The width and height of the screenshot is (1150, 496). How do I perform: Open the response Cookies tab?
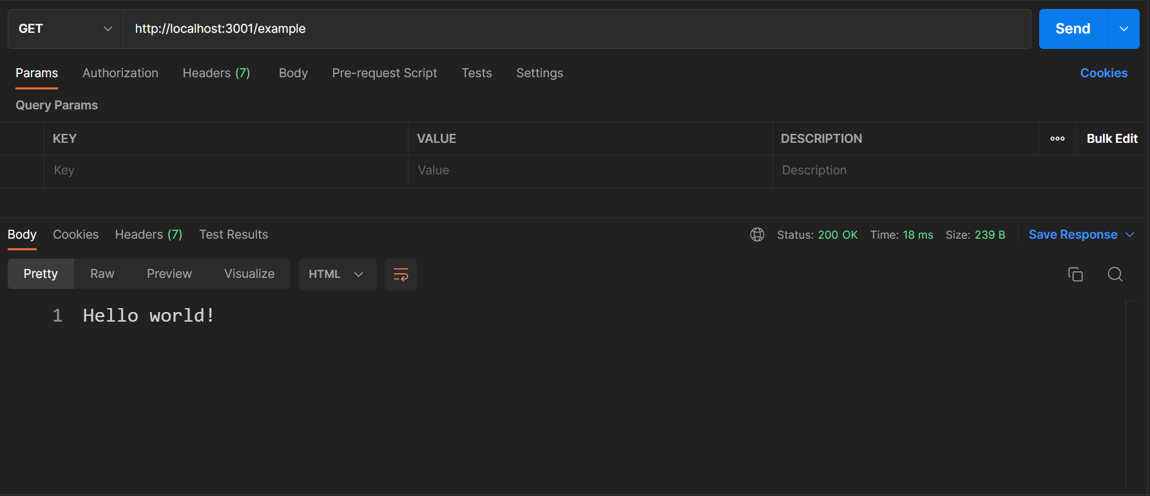tap(76, 235)
